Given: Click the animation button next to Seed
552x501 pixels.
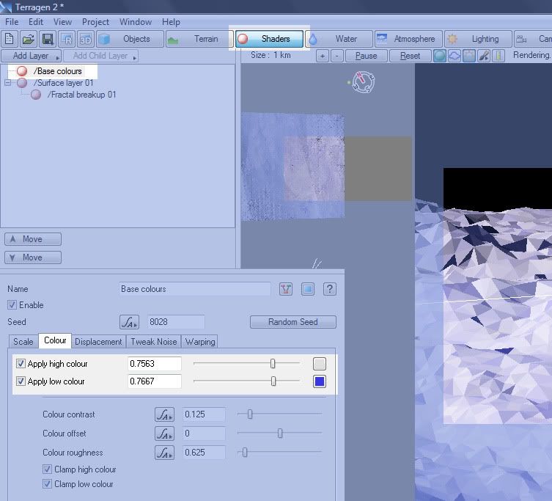Looking at the screenshot, I should [x=129, y=322].
